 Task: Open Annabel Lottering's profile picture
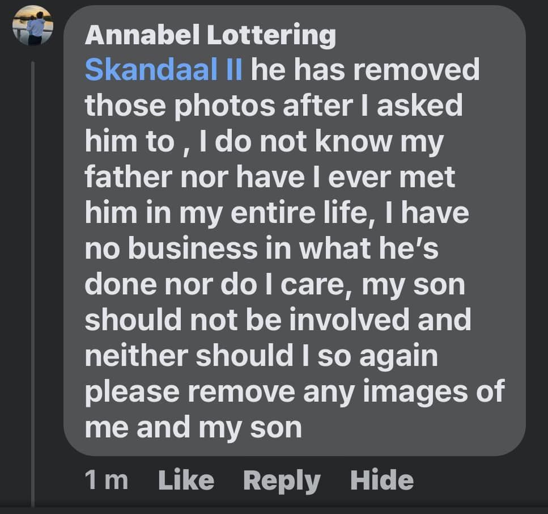tap(33, 26)
